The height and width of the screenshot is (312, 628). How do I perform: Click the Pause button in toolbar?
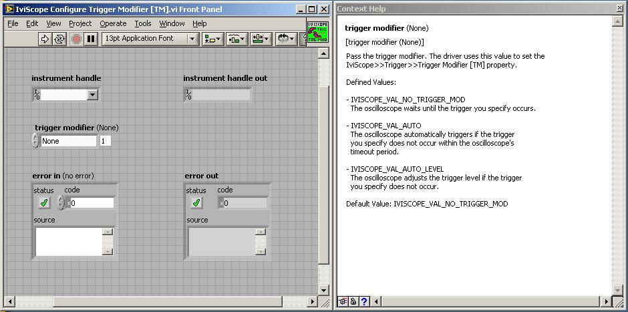[x=91, y=39]
